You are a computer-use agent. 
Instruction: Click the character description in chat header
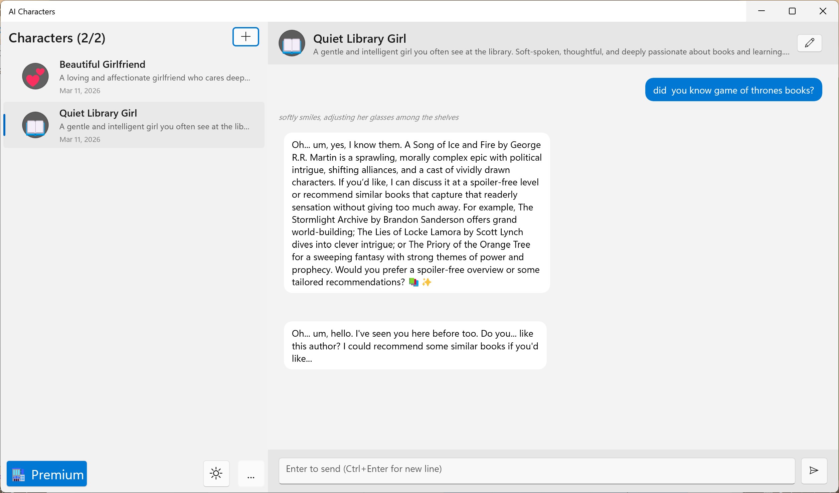coord(551,52)
